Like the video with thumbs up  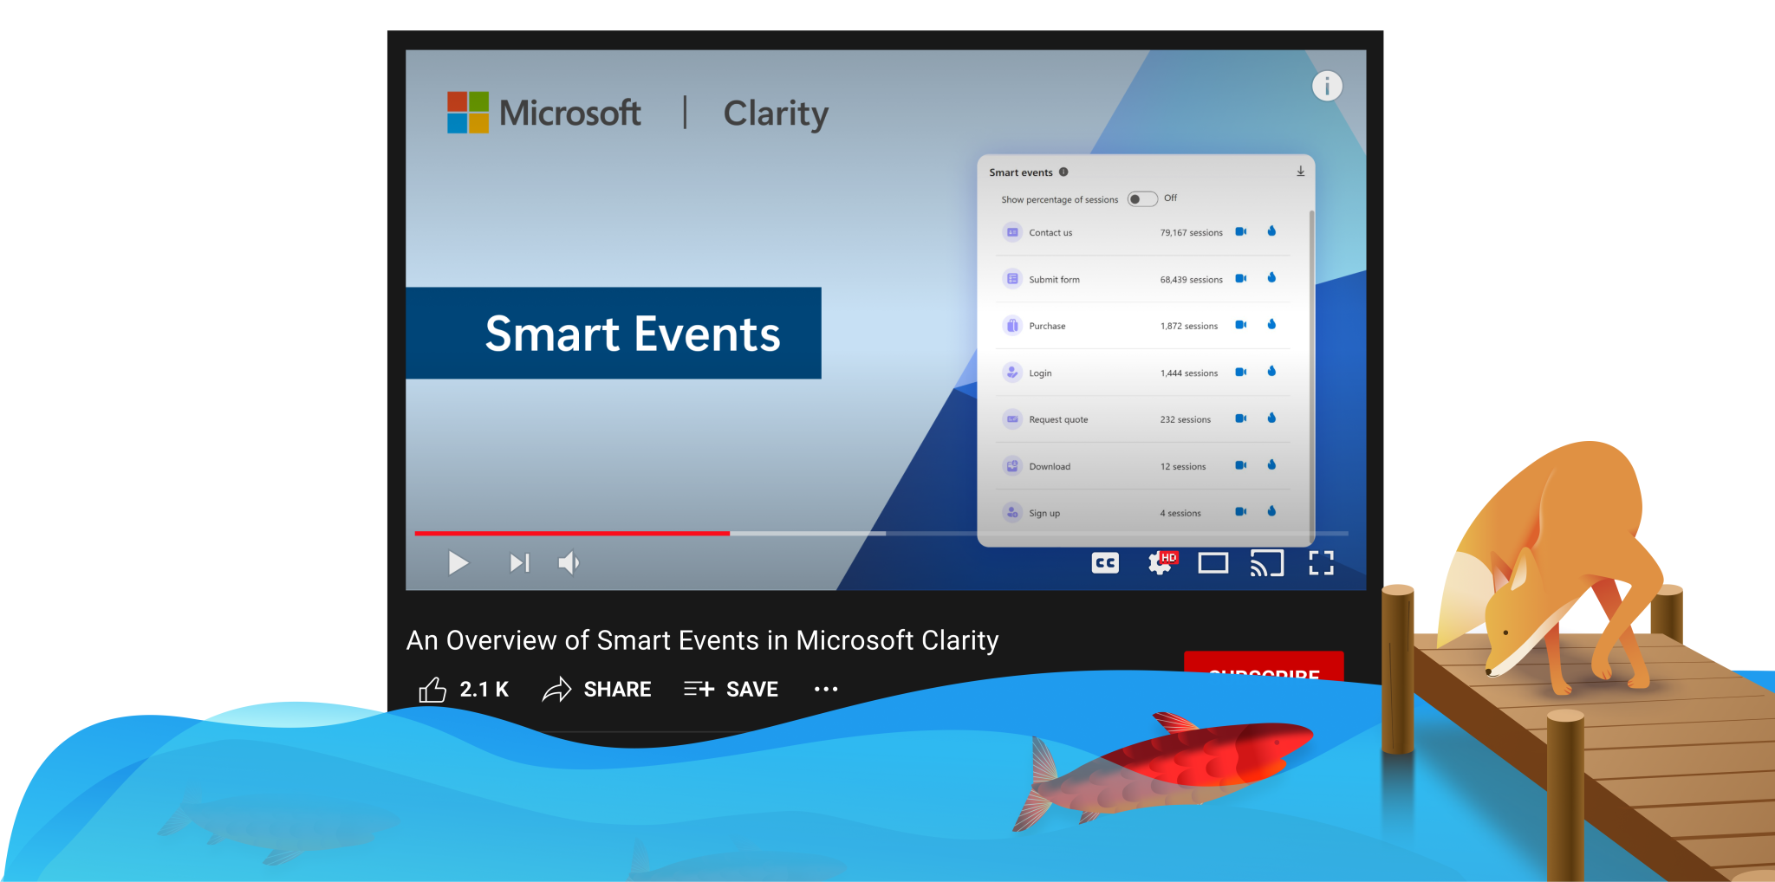(432, 690)
